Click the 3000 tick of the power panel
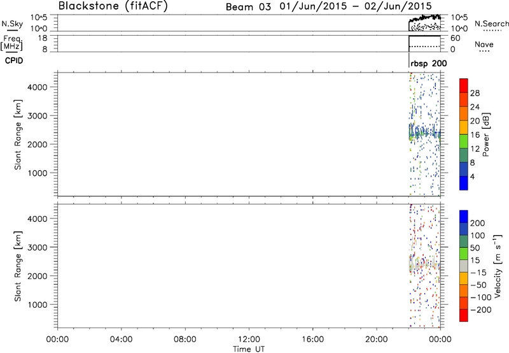The width and height of the screenshot is (509, 353). click(38, 116)
